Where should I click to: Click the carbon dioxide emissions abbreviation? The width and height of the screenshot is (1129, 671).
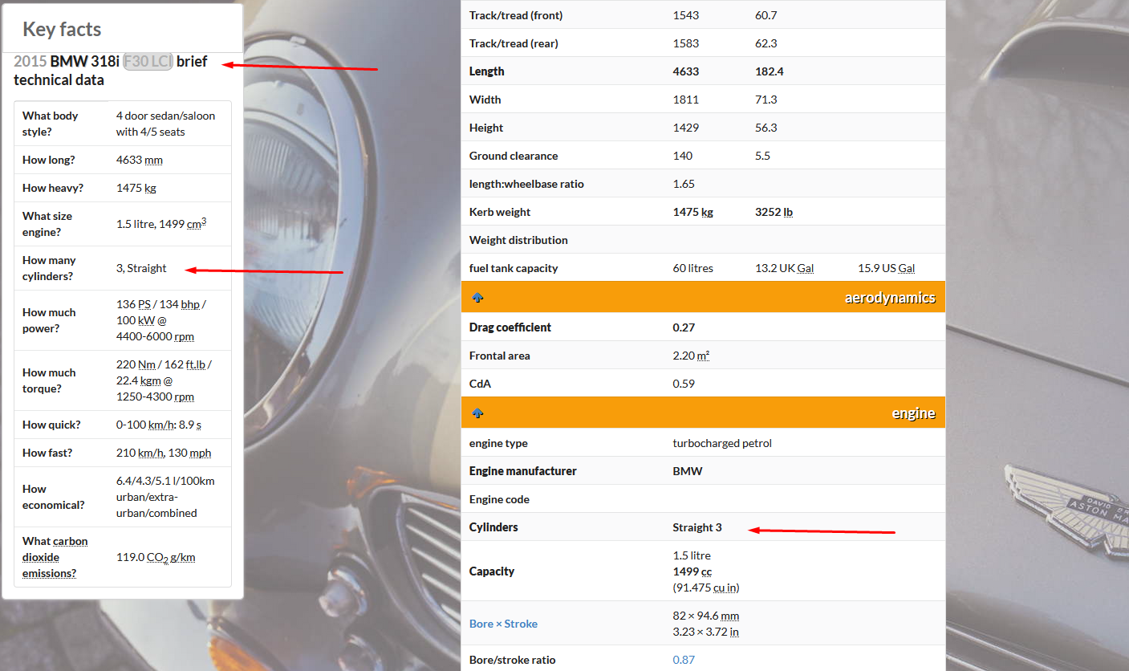(x=55, y=557)
